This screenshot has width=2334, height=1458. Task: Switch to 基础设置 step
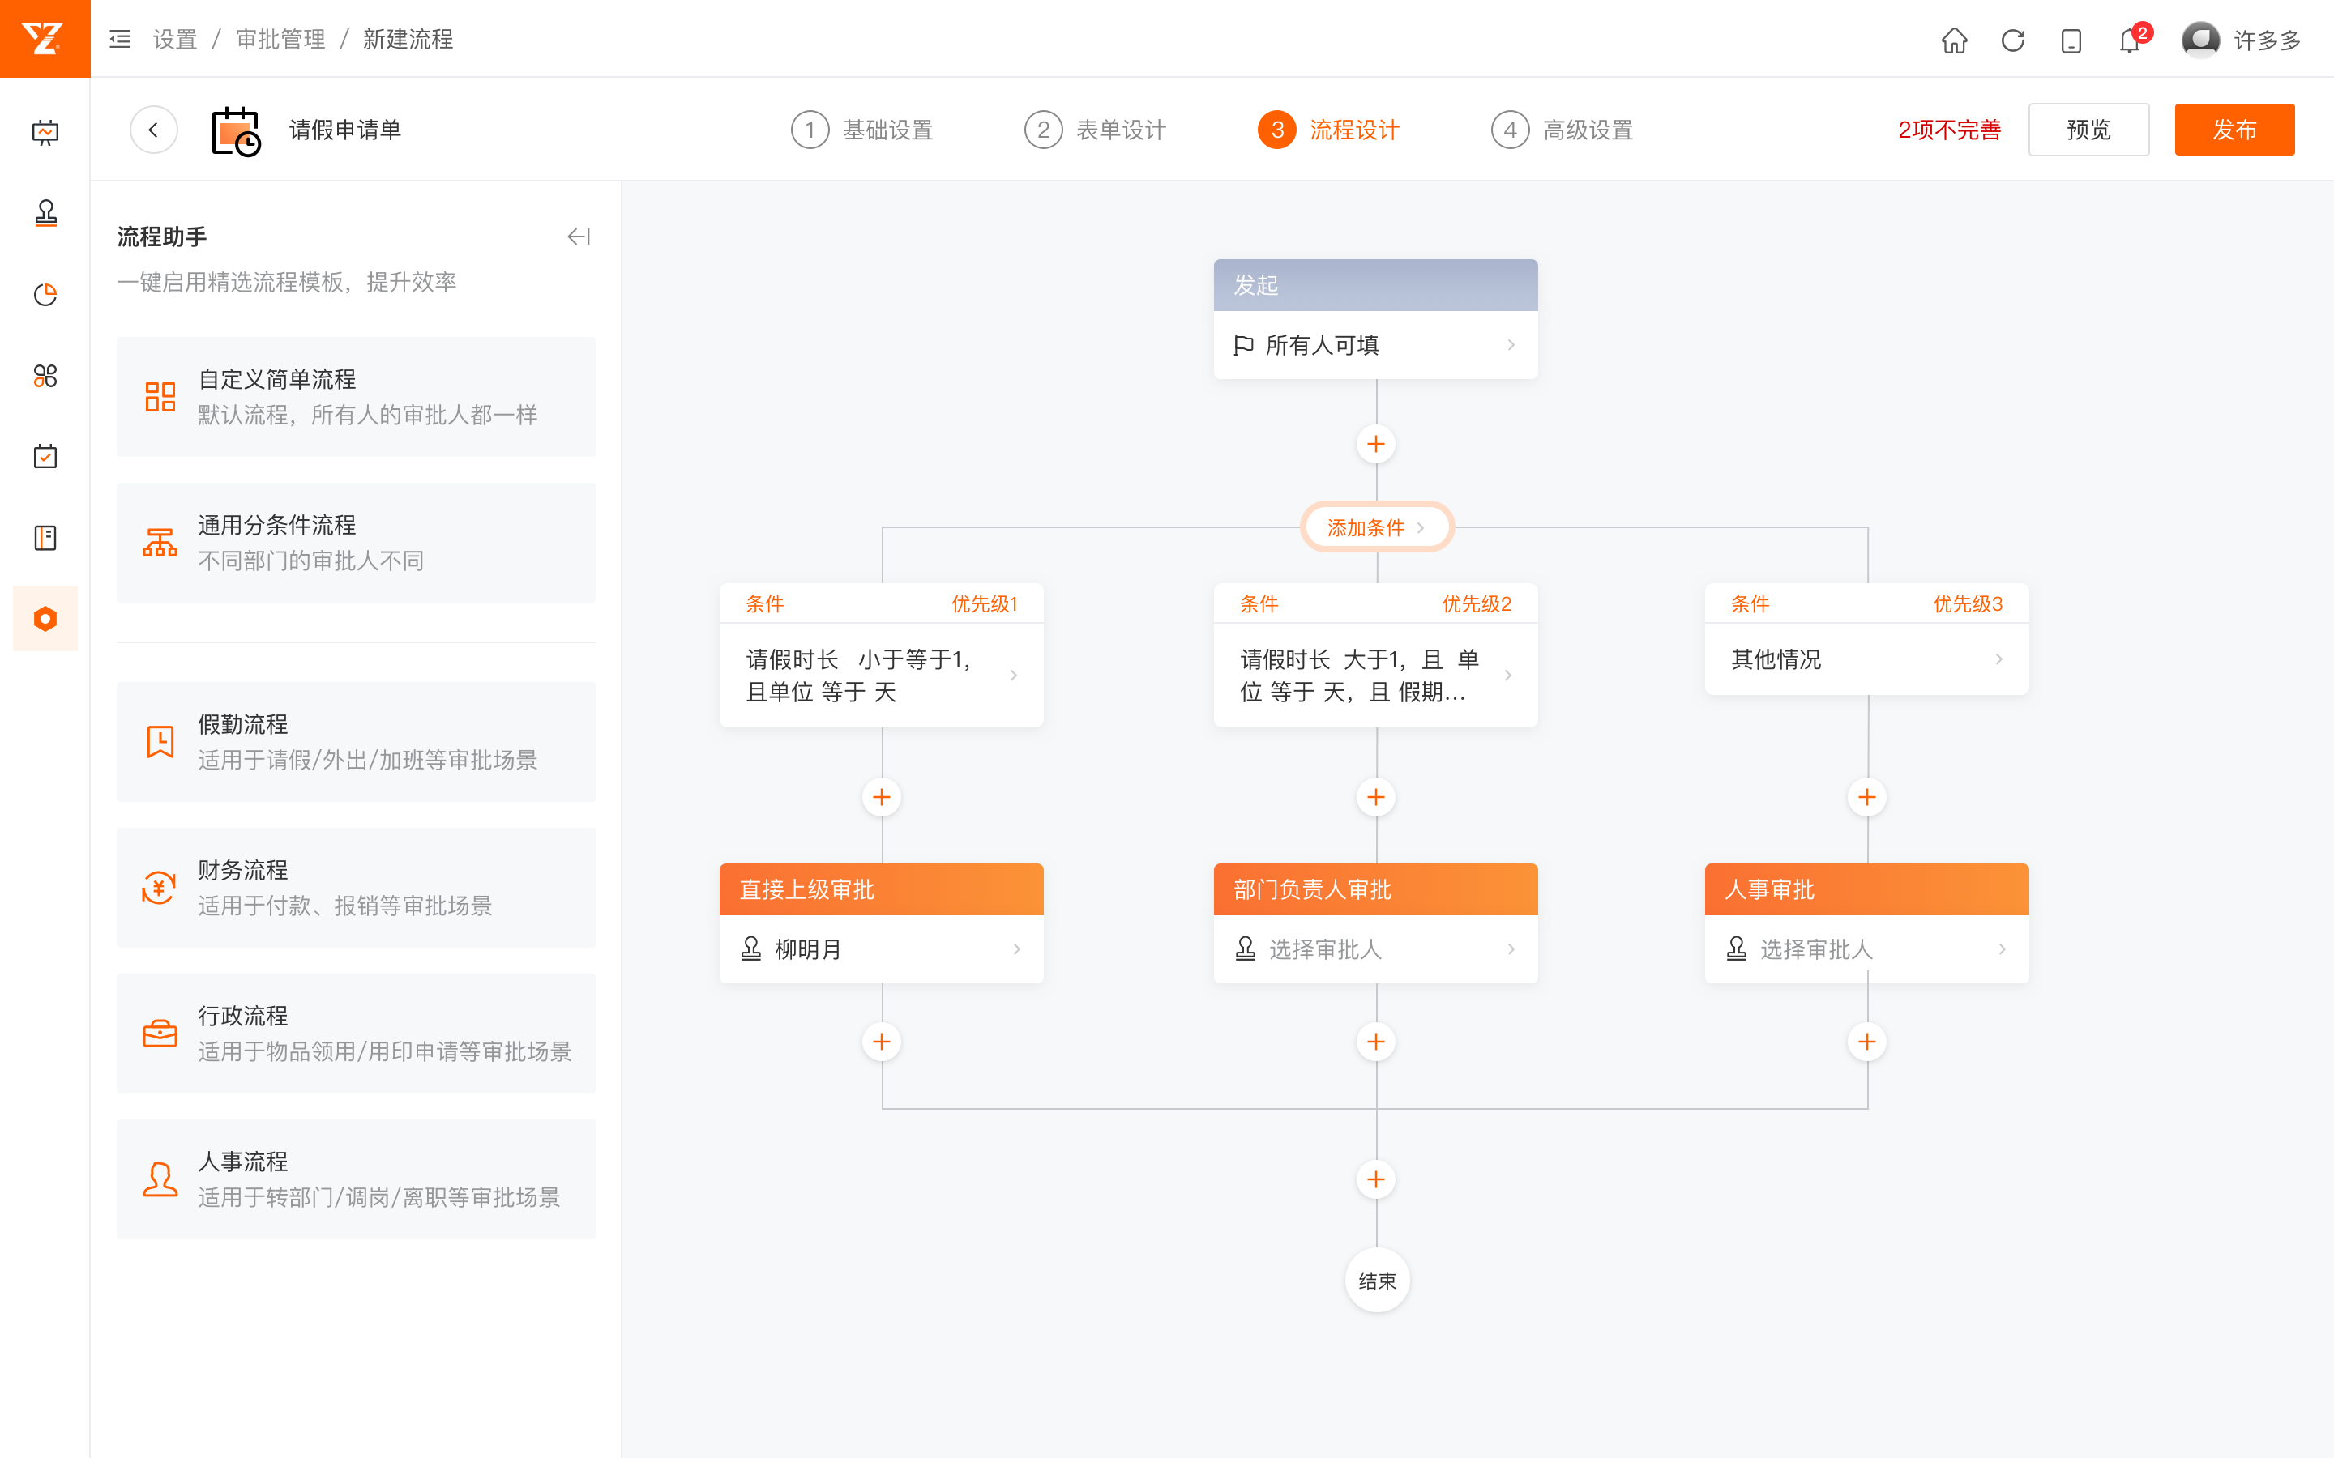click(863, 130)
